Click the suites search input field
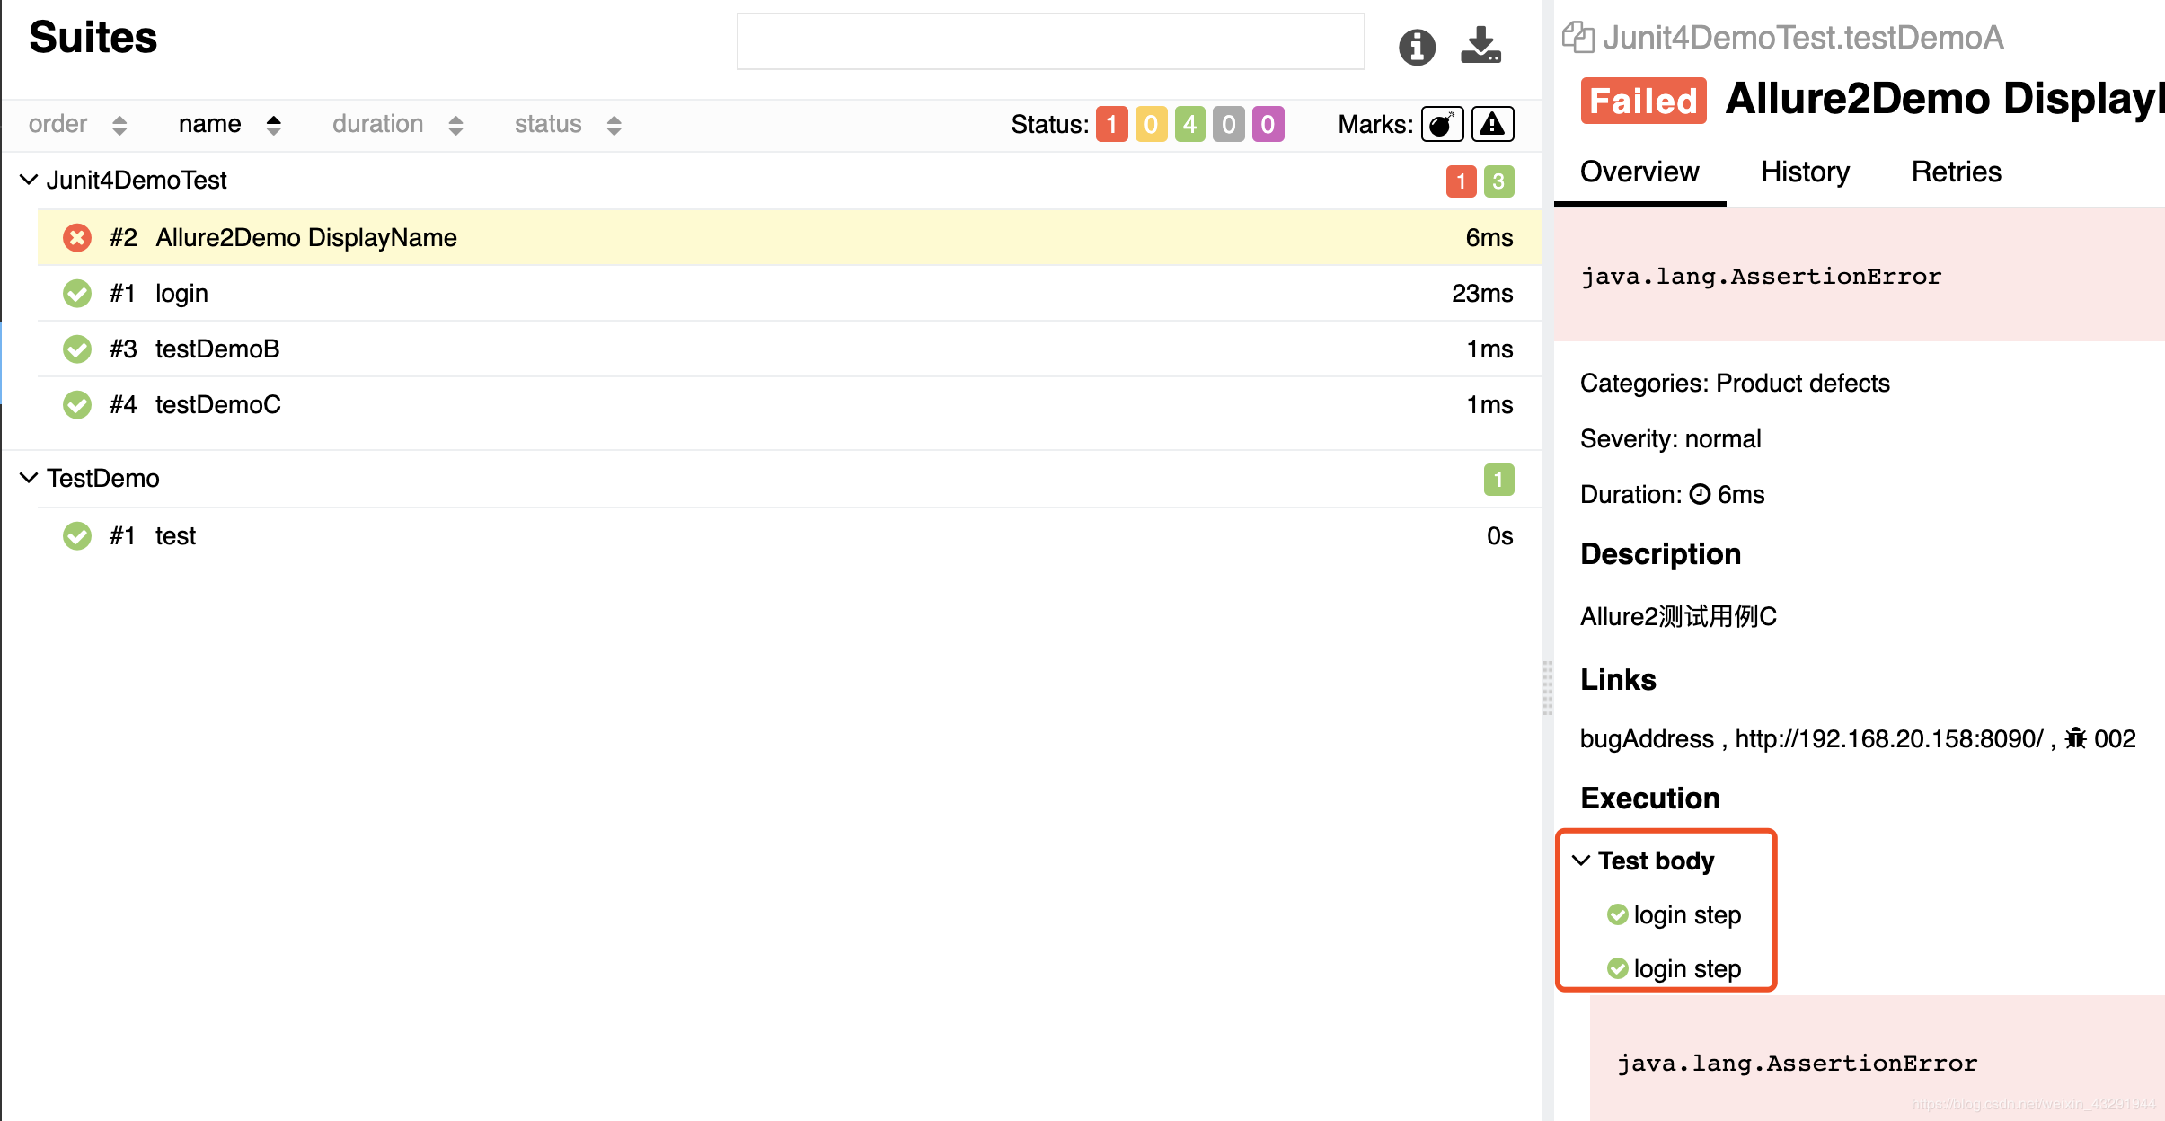 pyautogui.click(x=1050, y=41)
